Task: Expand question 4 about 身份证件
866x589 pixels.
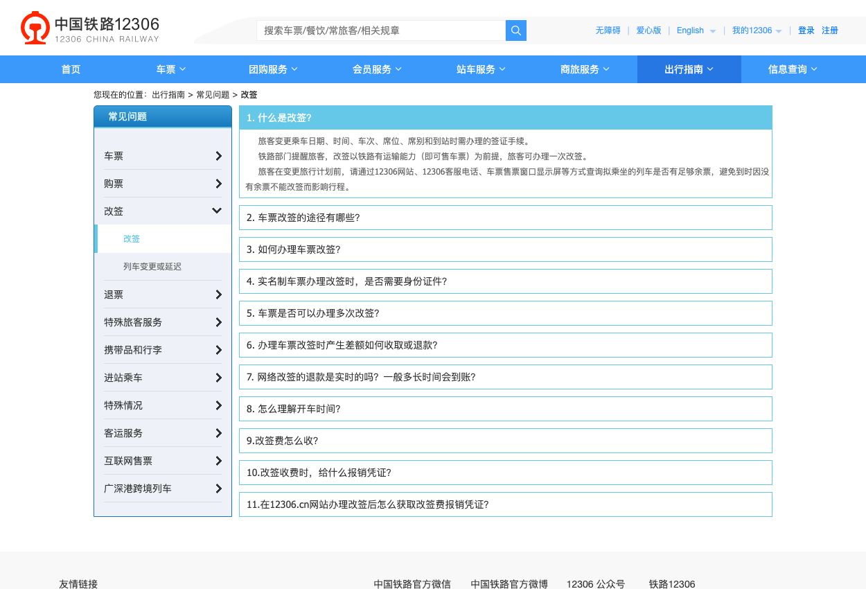Action: coord(506,281)
